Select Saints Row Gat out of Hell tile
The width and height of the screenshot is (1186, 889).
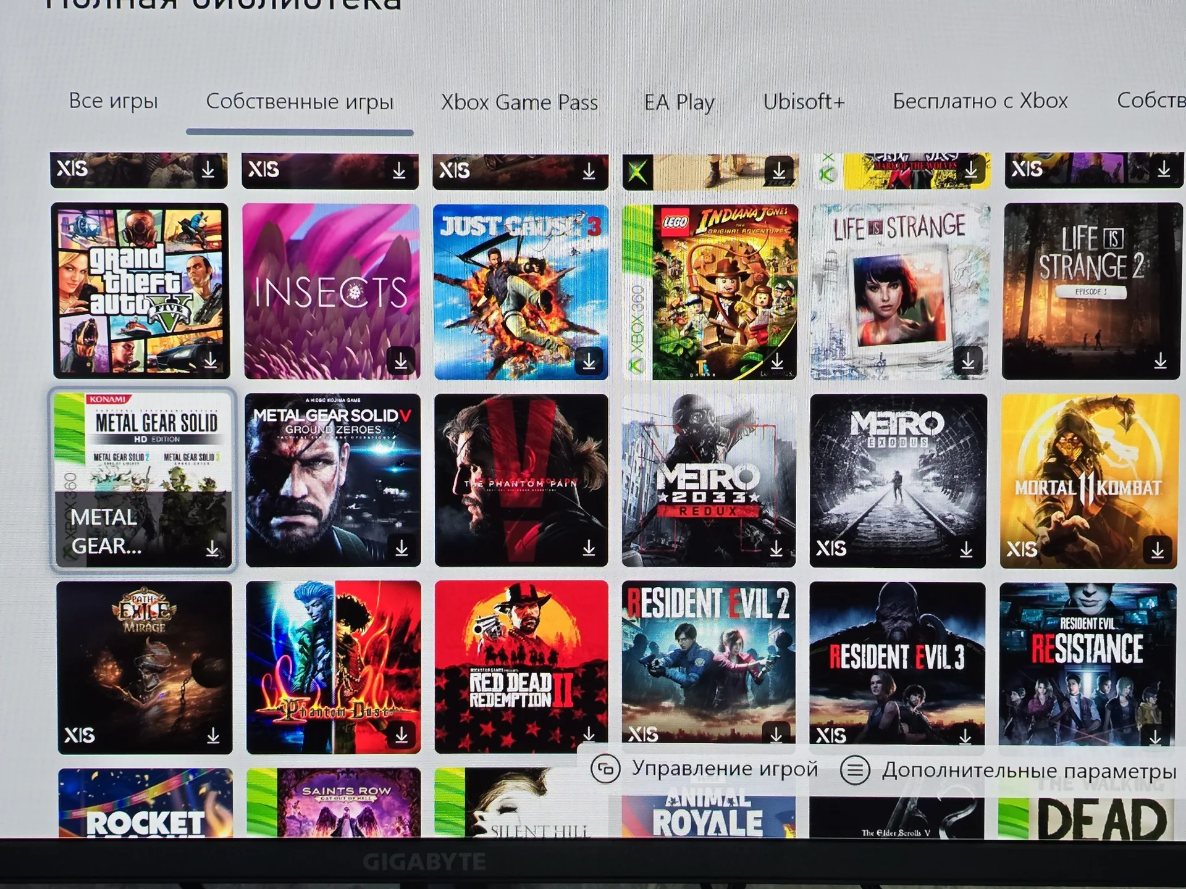click(x=334, y=803)
